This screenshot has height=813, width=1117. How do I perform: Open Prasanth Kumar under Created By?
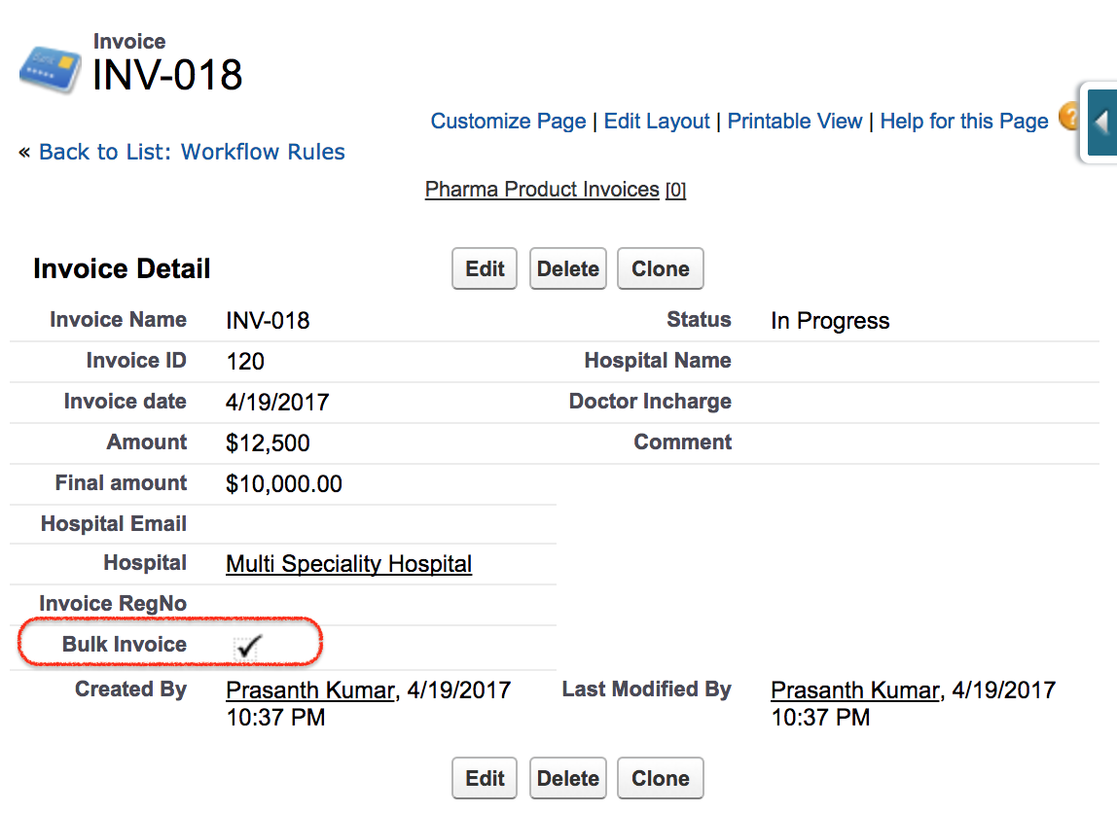coord(310,689)
